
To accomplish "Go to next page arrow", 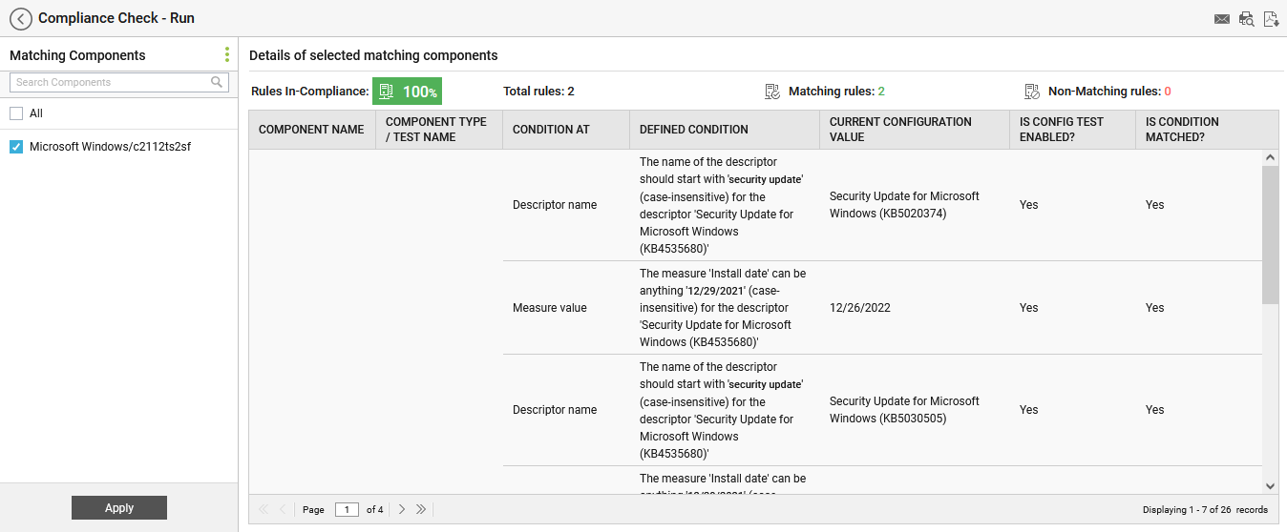I will [x=402, y=509].
